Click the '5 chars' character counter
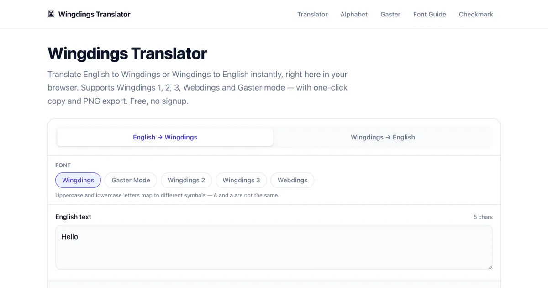Image resolution: width=548 pixels, height=288 pixels. (x=483, y=217)
